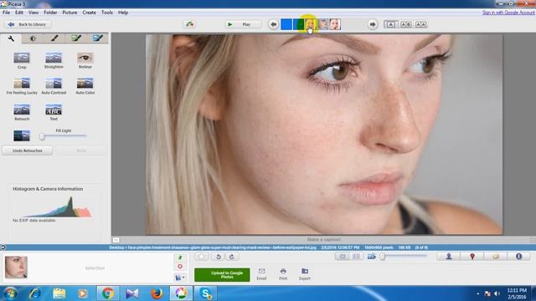Image resolution: width=536 pixels, height=301 pixels.
Task: Click the histogram graph
Action: [x=56, y=207]
